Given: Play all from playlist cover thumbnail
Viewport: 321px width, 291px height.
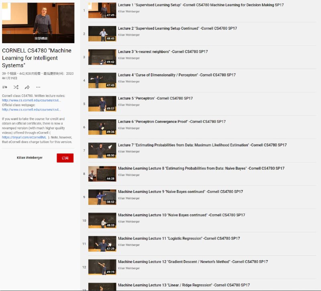Looking at the screenshot, I should pos(38,22).
